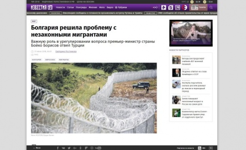Open Google Plus icon in footer
Screen dimensions: 246x150
pos(75,148)
